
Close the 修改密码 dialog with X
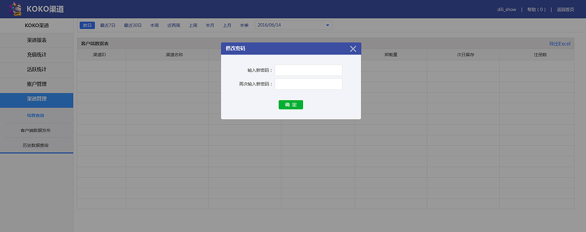tap(353, 49)
